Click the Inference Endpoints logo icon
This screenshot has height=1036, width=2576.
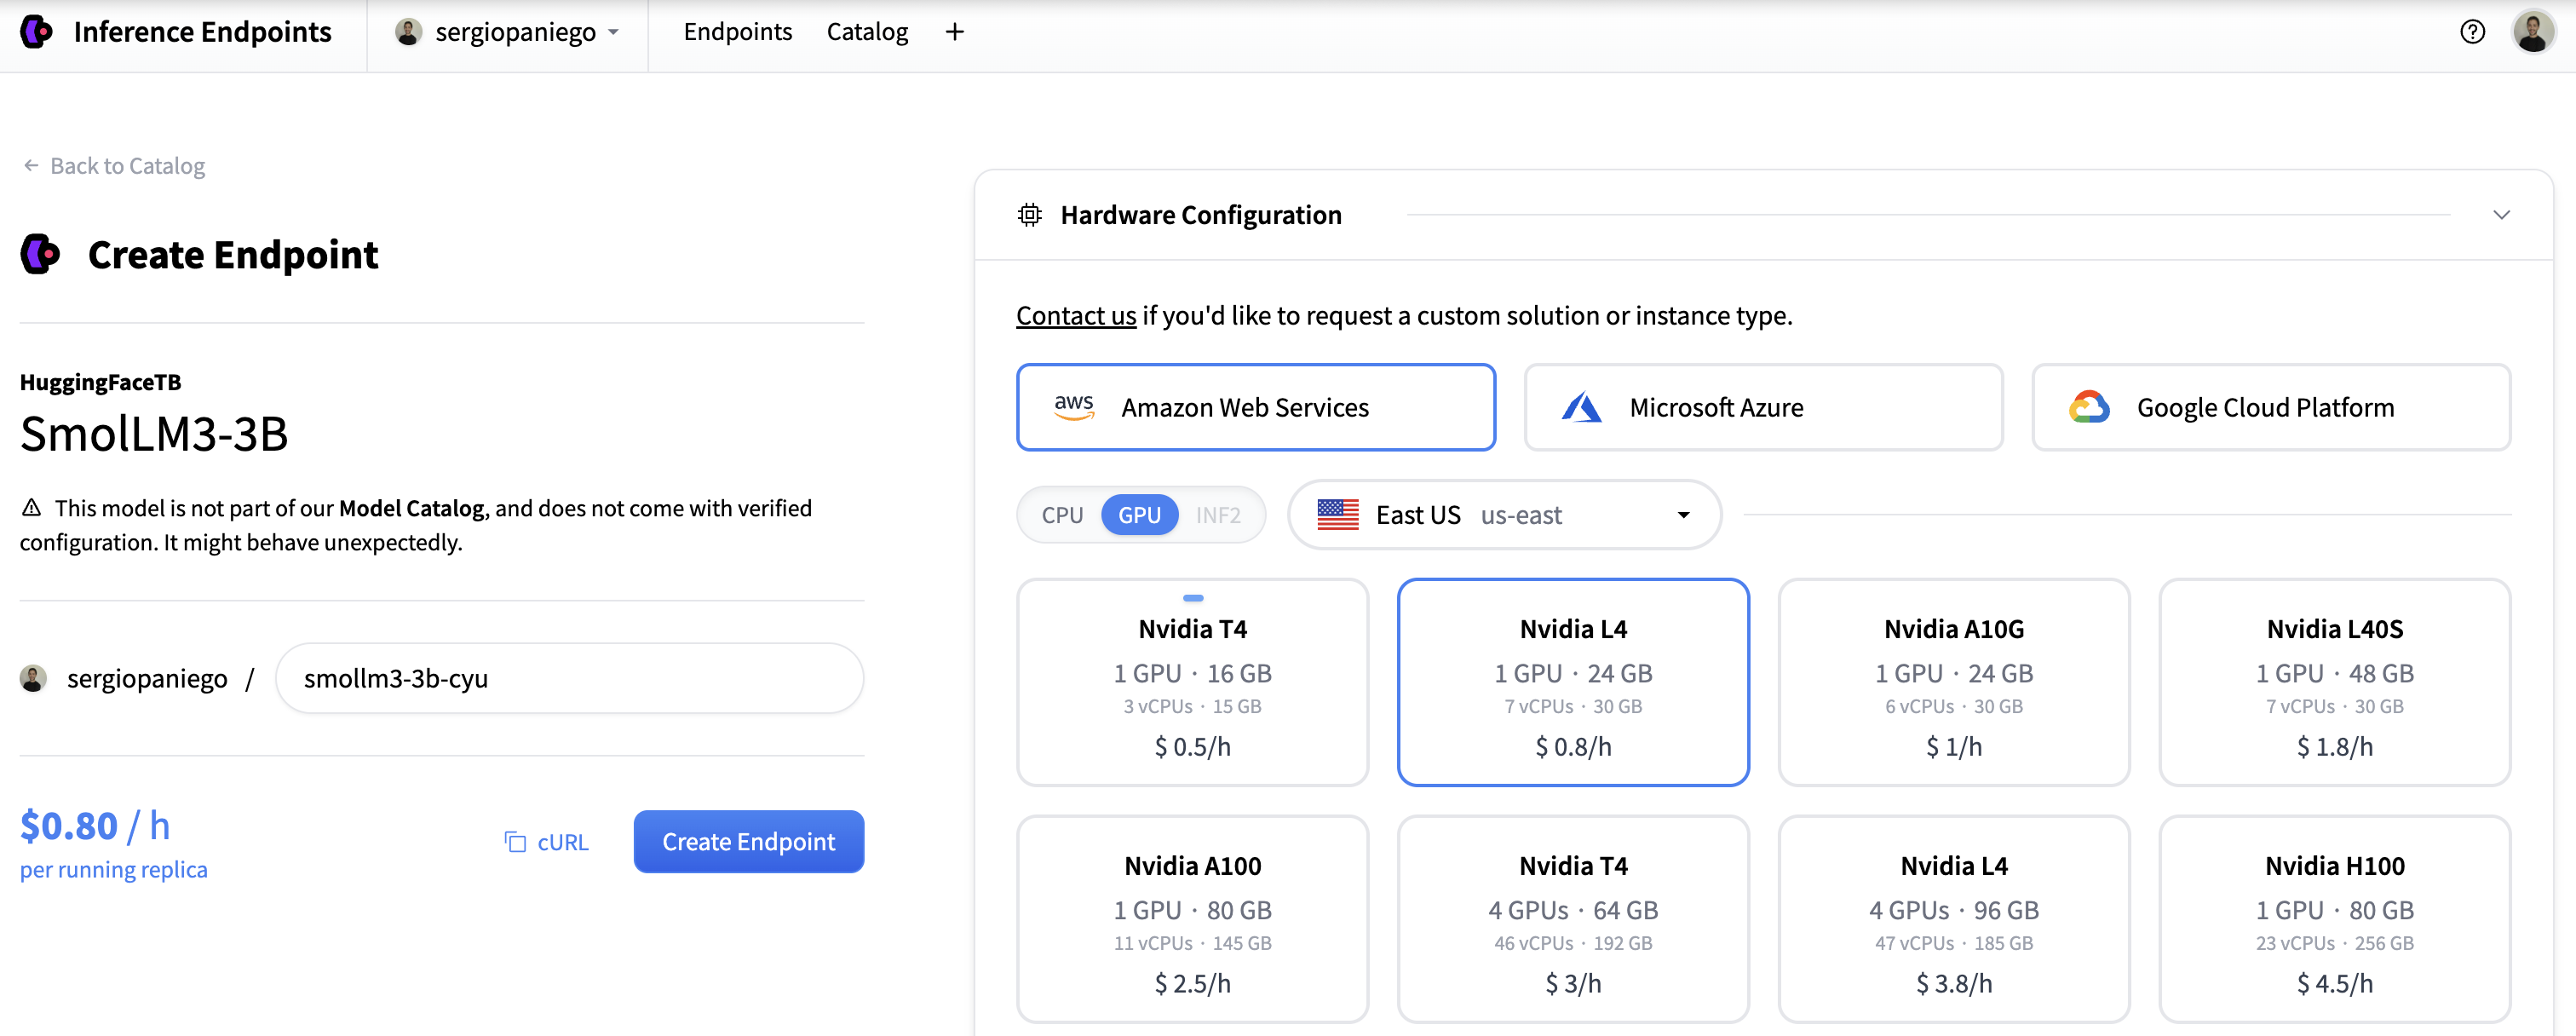tap(37, 32)
